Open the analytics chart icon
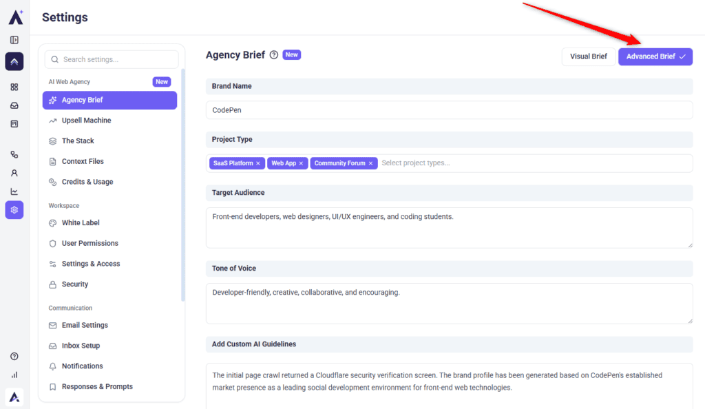 [x=14, y=191]
